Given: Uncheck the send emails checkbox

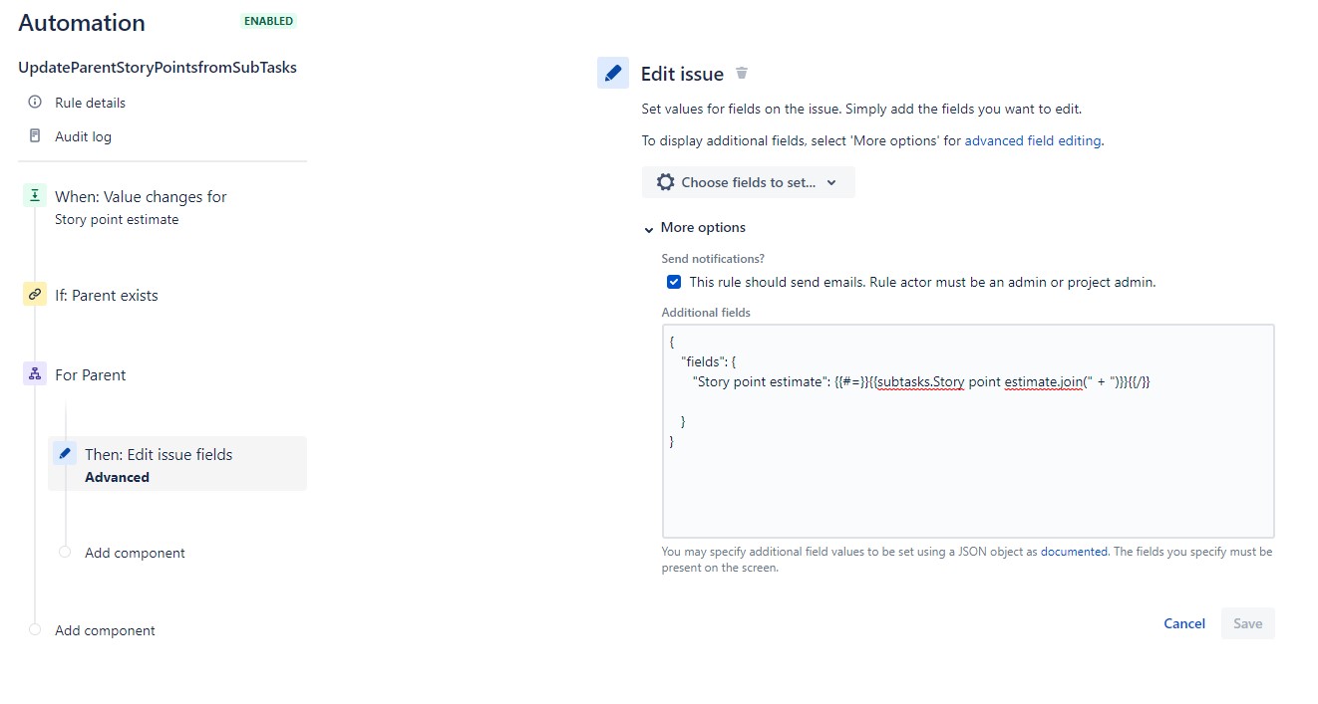Looking at the screenshot, I should pos(674,282).
